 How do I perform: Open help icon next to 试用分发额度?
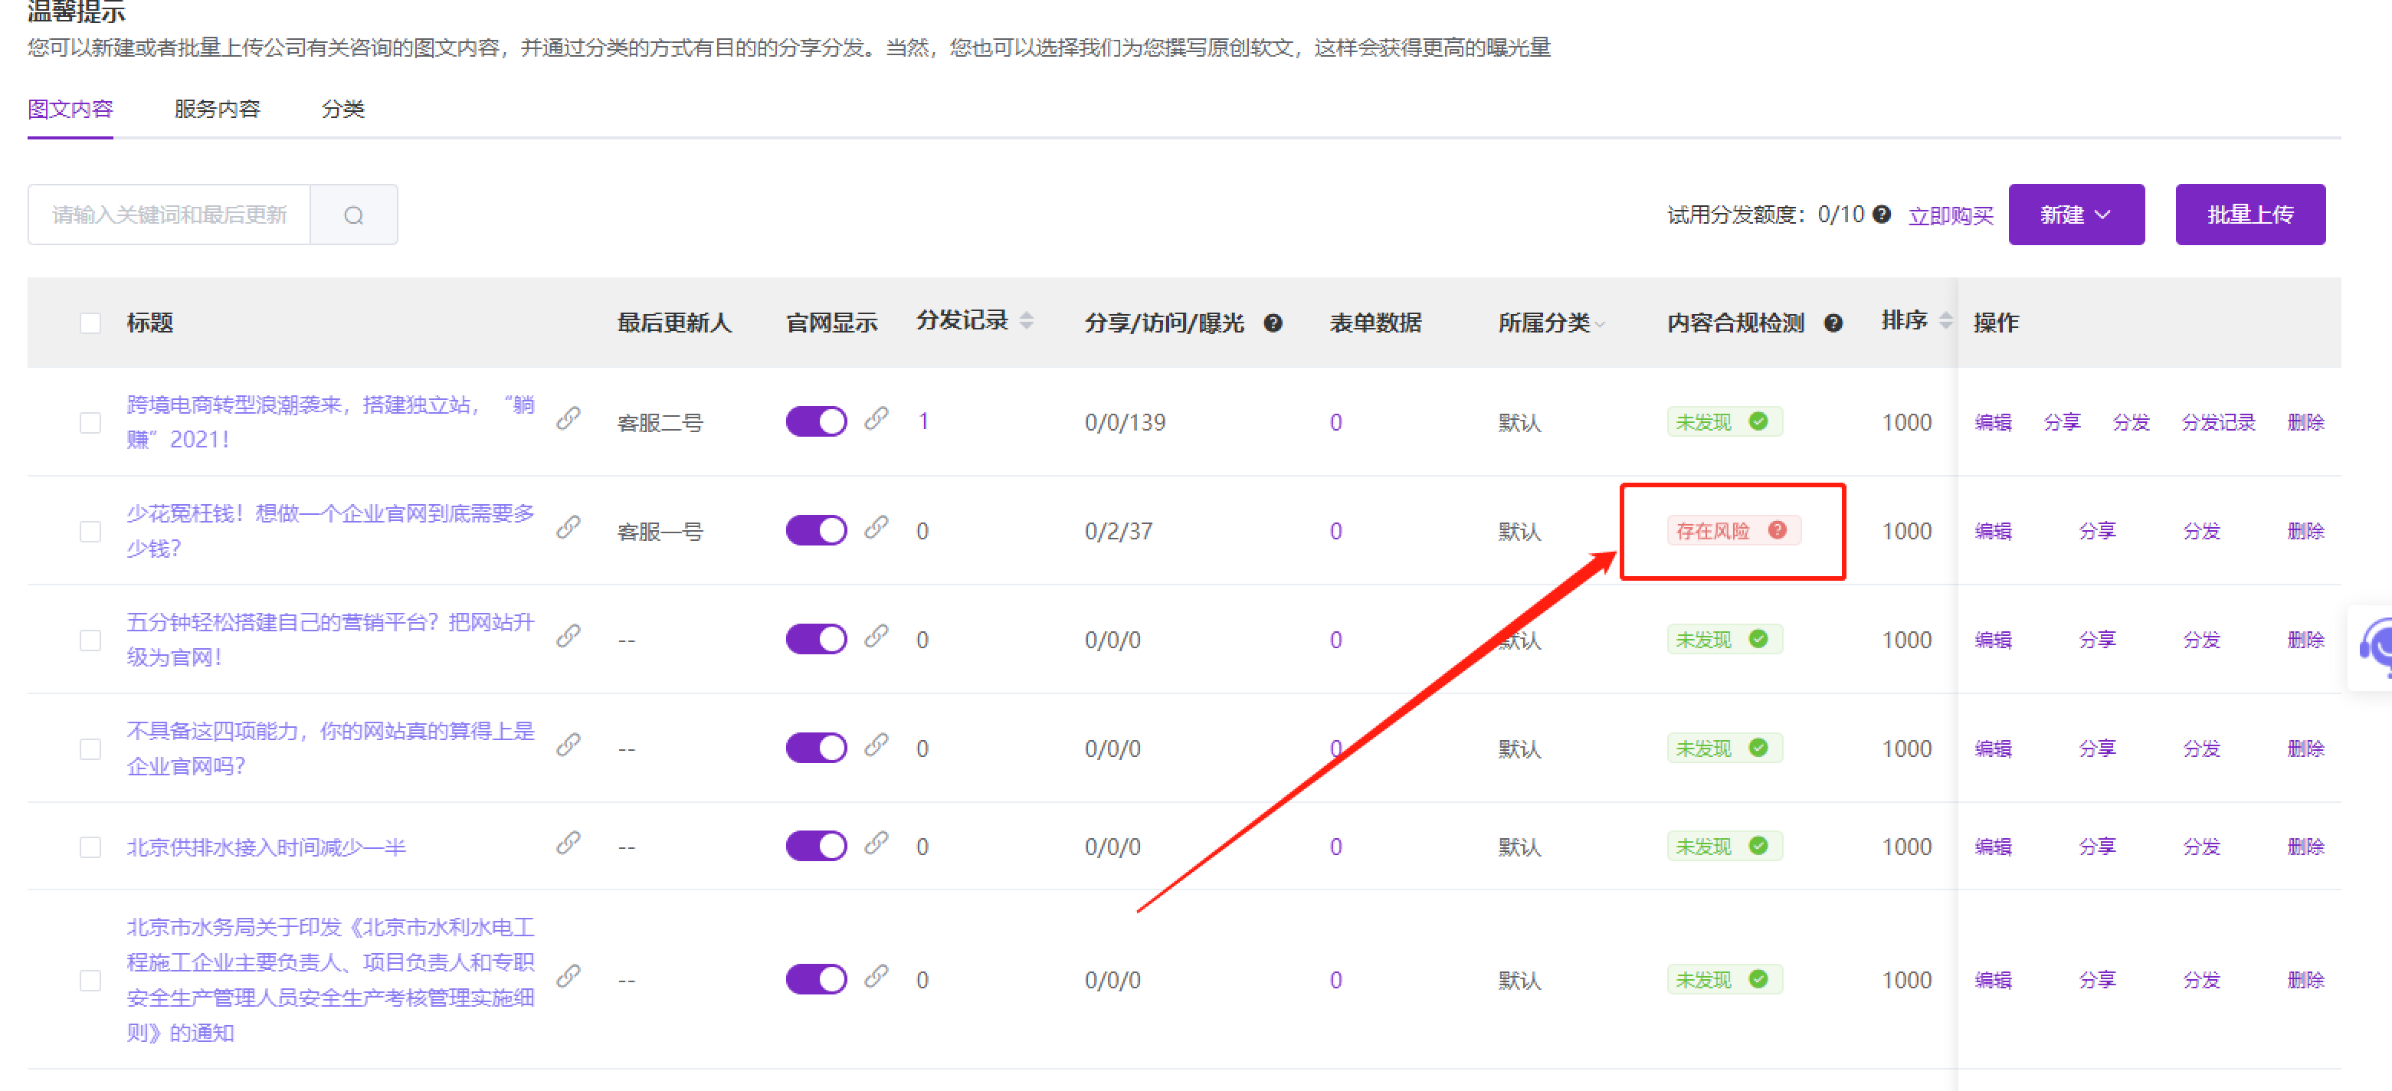(1881, 215)
